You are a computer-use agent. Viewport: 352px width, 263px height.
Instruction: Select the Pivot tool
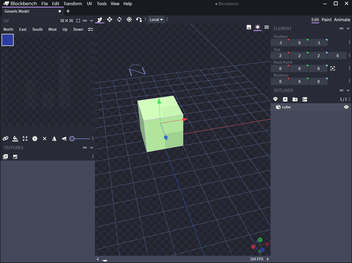[129, 19]
